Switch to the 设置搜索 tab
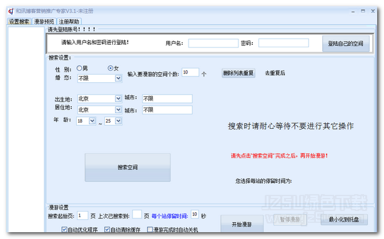 19,22
